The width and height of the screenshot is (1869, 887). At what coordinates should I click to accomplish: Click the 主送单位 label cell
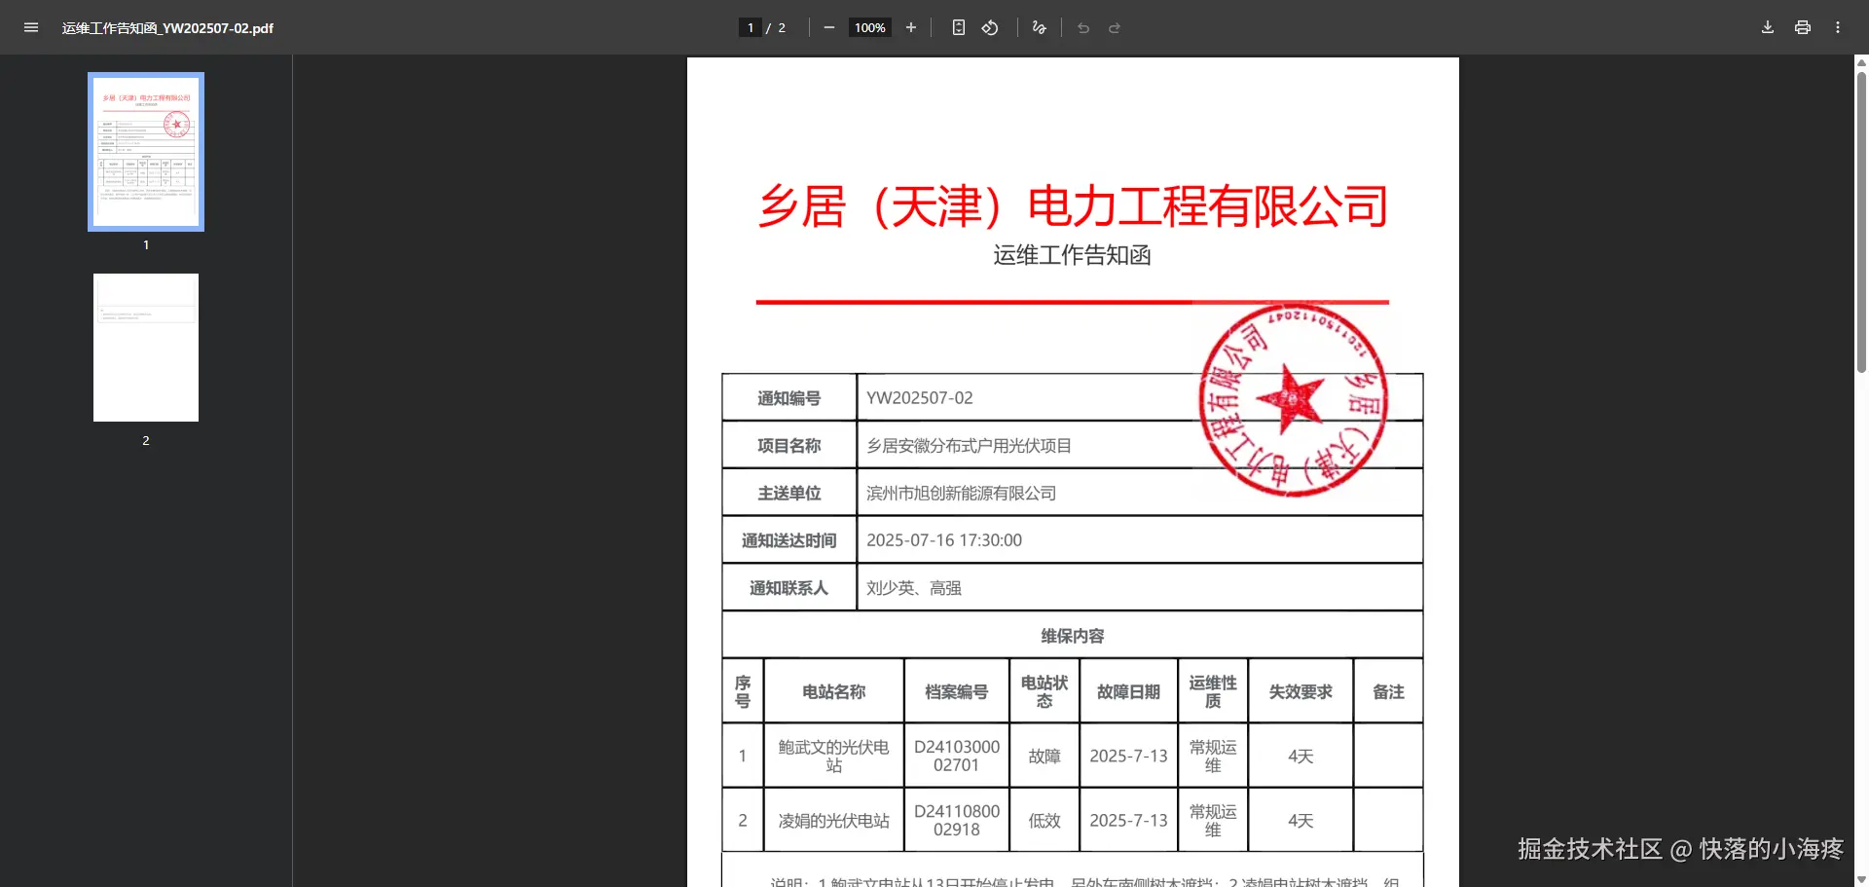coord(789,494)
